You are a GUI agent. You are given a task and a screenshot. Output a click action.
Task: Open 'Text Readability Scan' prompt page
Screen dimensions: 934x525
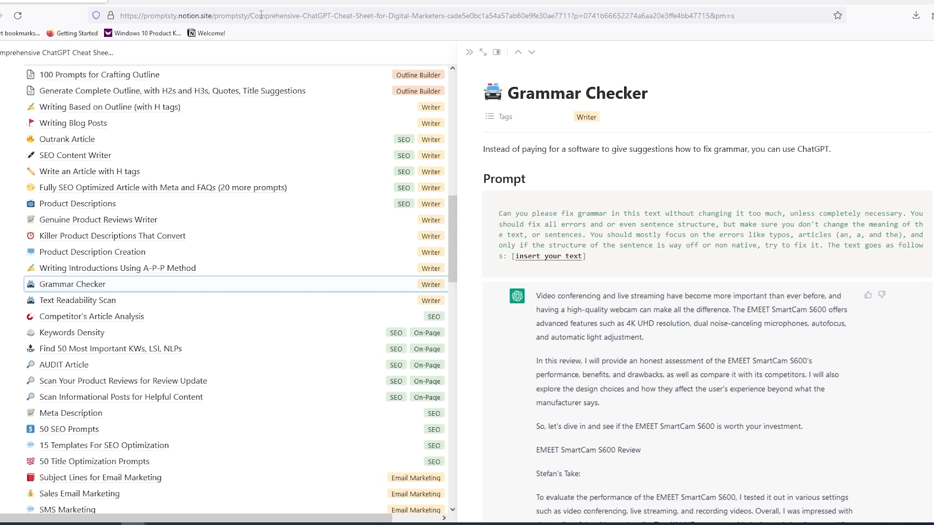77,300
